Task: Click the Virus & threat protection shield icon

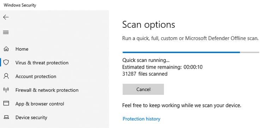Action: coord(6,63)
